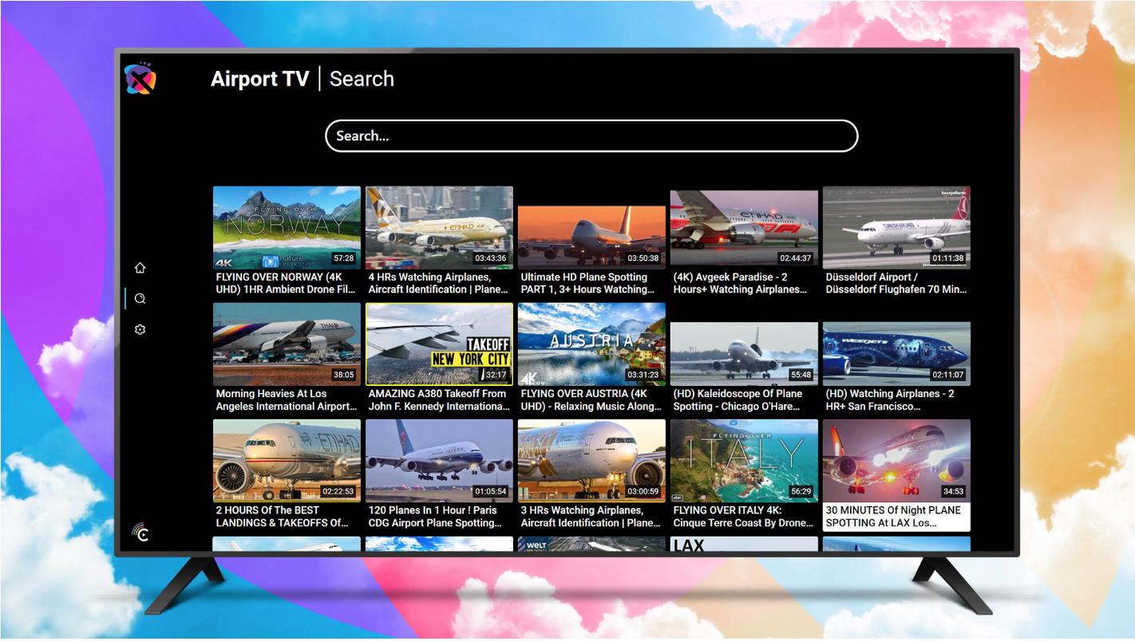Play the Night Plane Spotting LAX thumbnail
Viewport: 1135px width, 641px height.
896,461
